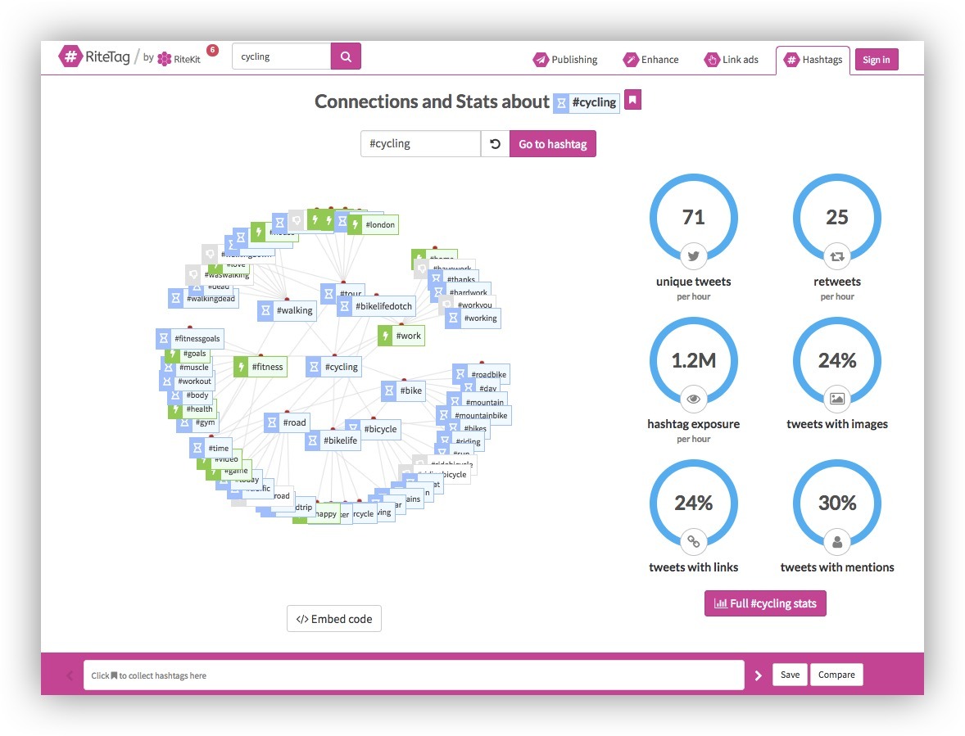Click the RiteTag hexagon logo

coord(70,56)
